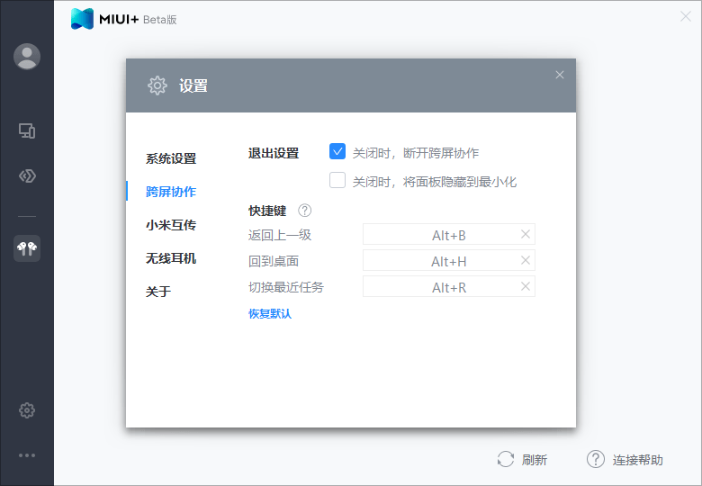The image size is (702, 486).
Task: Clear the 切换最近任务 Alt+R shortcut
Action: pos(526,287)
